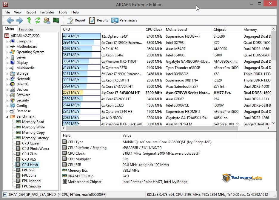Click the Security shield icon
The height and width of the screenshot is (200, 279).
[13, 100]
